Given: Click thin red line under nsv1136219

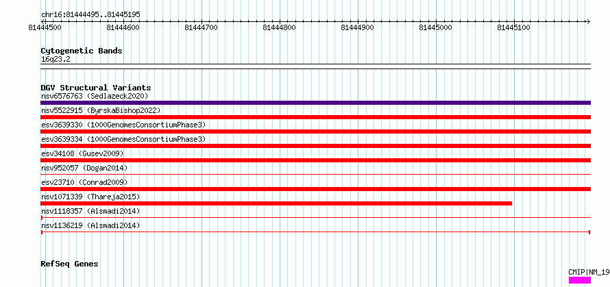Looking at the screenshot, I should tap(315, 232).
